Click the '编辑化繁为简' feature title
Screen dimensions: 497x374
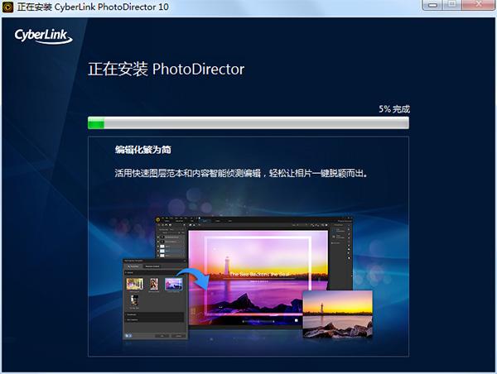(143, 150)
